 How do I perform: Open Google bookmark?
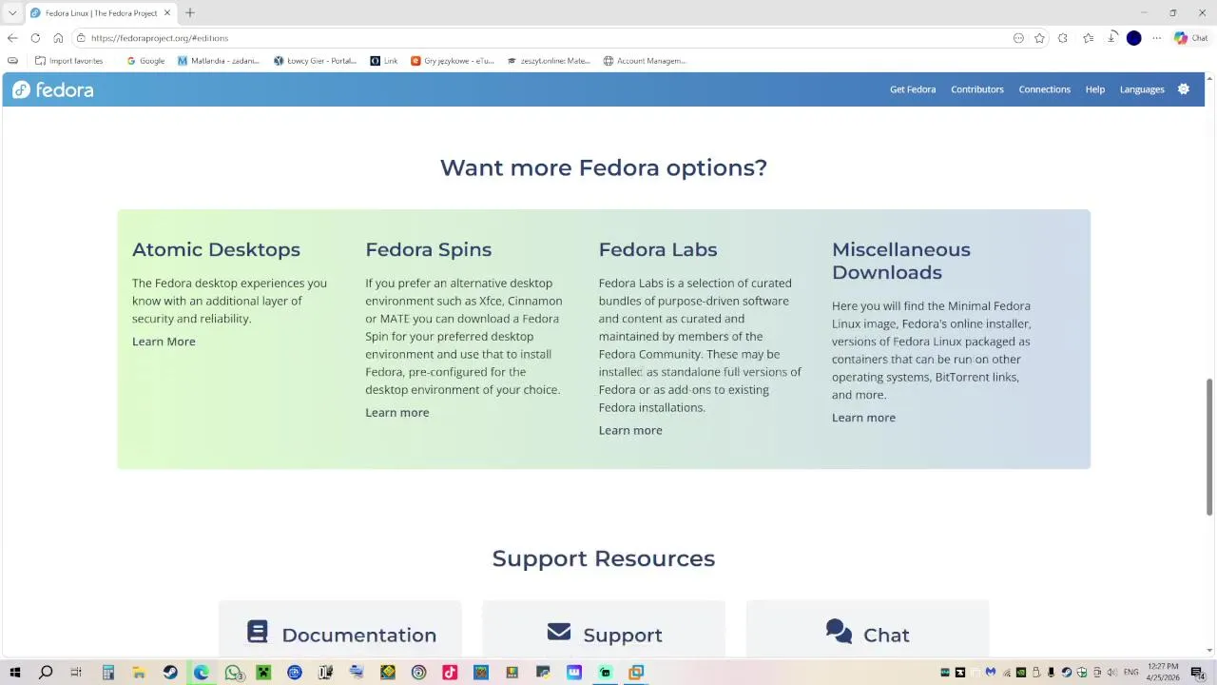145,61
